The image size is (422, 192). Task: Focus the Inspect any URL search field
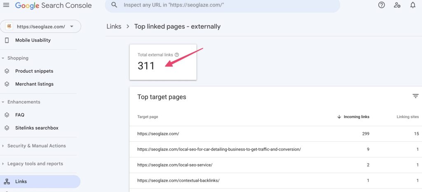pyautogui.click(x=222, y=5)
